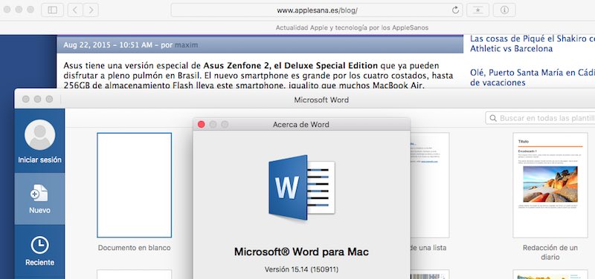Viewport: 595px width, 279px height.
Task: Click the Versión 15.14 (150911) text
Action: (301, 269)
